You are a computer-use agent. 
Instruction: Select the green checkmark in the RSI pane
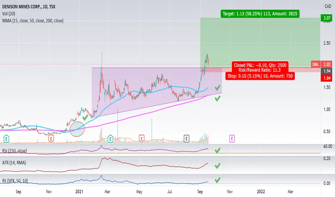217,150
